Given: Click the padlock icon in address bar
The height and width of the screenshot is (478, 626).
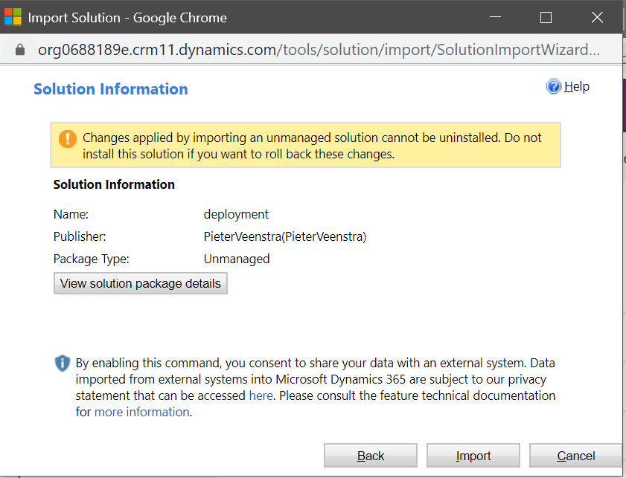Looking at the screenshot, I should (x=20, y=50).
